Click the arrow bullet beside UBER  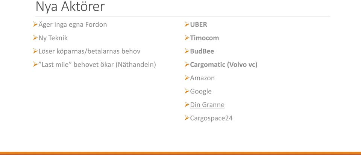187,24
